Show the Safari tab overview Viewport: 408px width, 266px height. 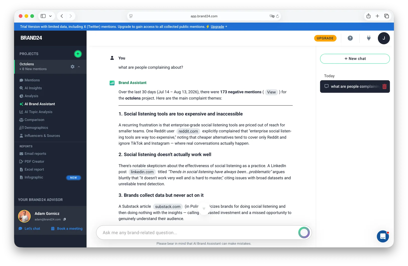pyautogui.click(x=386, y=16)
